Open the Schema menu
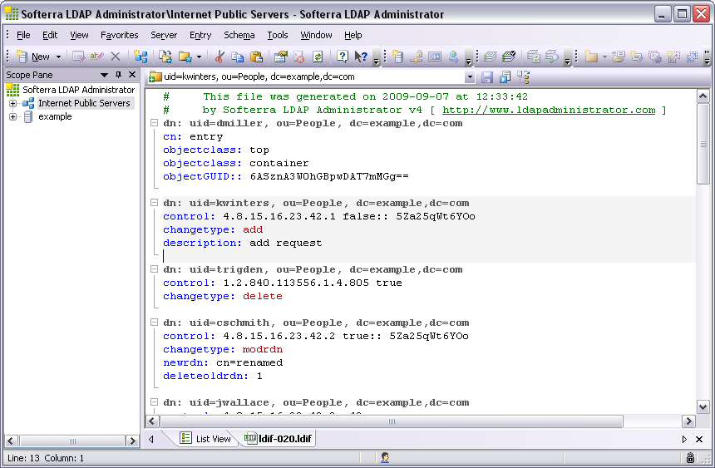Viewport: 715px width, 468px height. 239,35
